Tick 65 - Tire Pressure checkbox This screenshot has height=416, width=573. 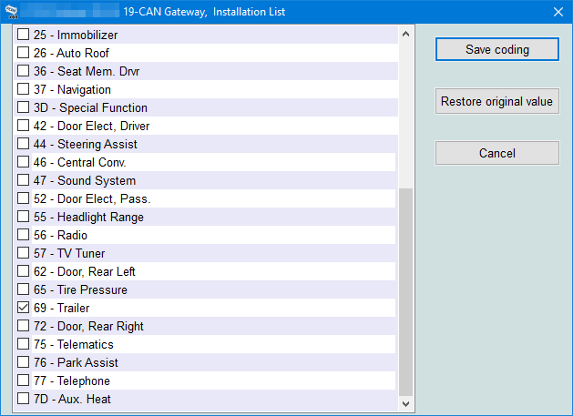tap(23, 289)
